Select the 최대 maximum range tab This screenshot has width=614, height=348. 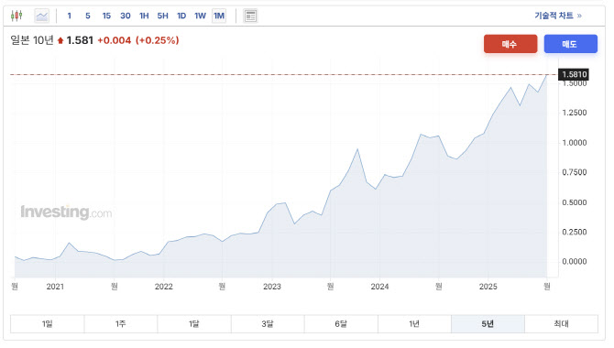click(x=561, y=323)
